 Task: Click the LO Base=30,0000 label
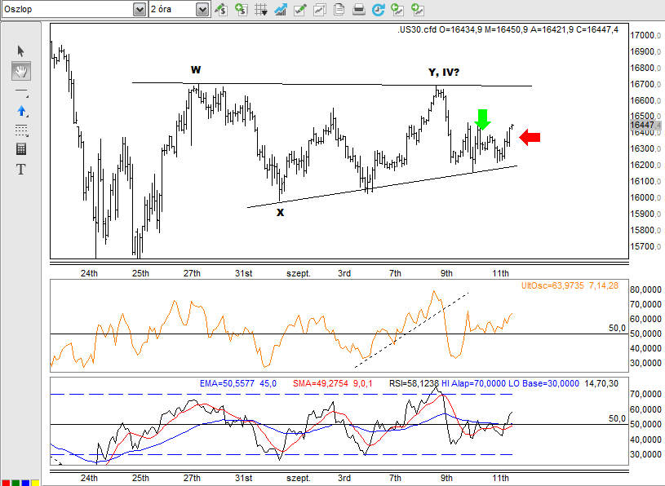[x=543, y=383]
